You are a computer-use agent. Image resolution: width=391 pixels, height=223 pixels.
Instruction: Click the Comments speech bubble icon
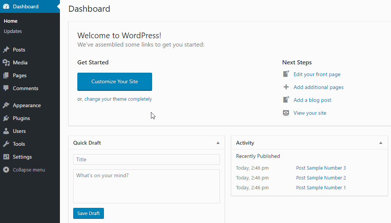6,88
